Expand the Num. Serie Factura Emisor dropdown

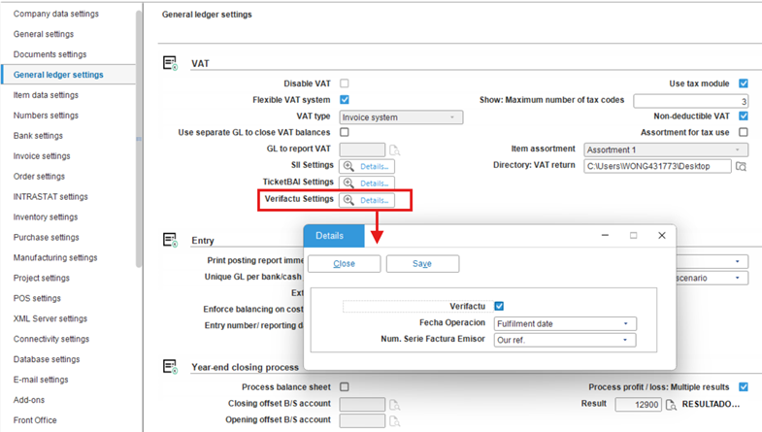564,341
